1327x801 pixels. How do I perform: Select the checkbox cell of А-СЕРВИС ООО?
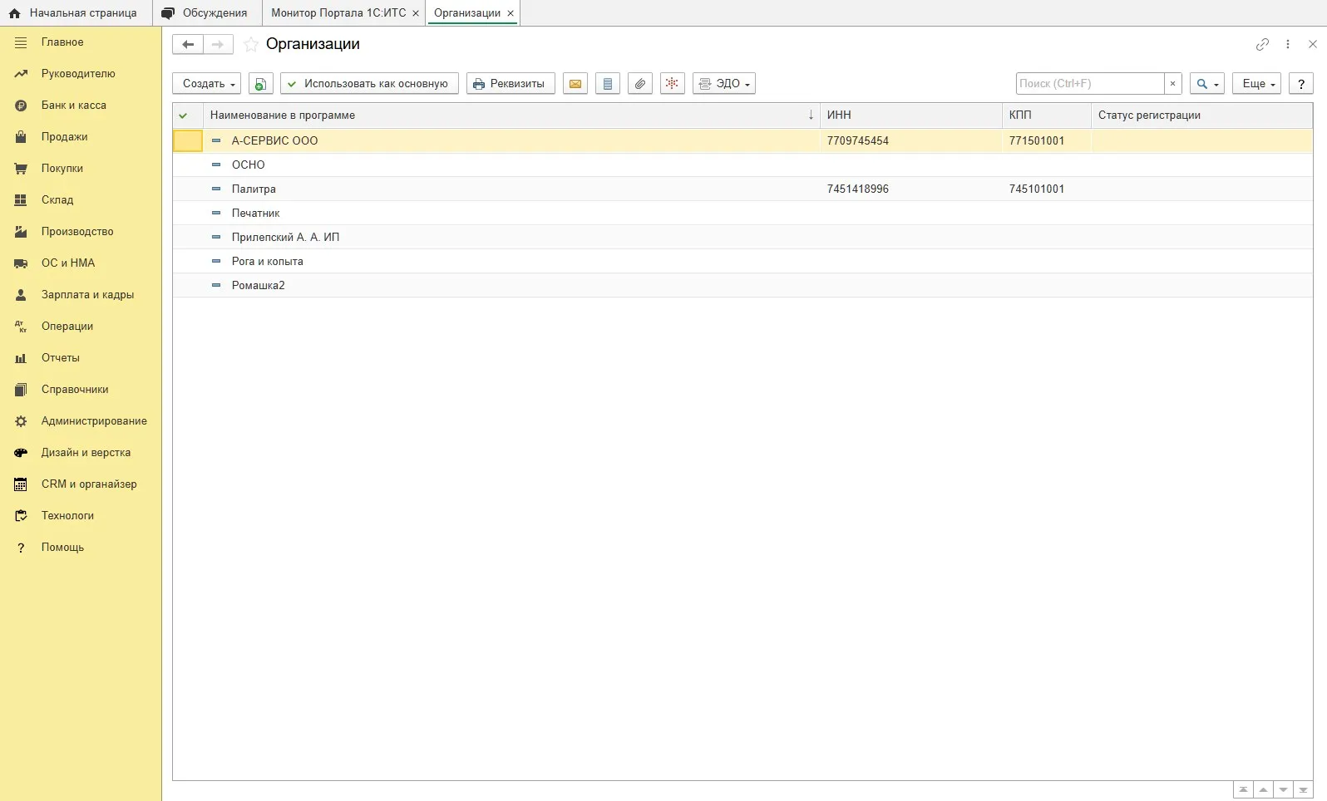tap(188, 141)
